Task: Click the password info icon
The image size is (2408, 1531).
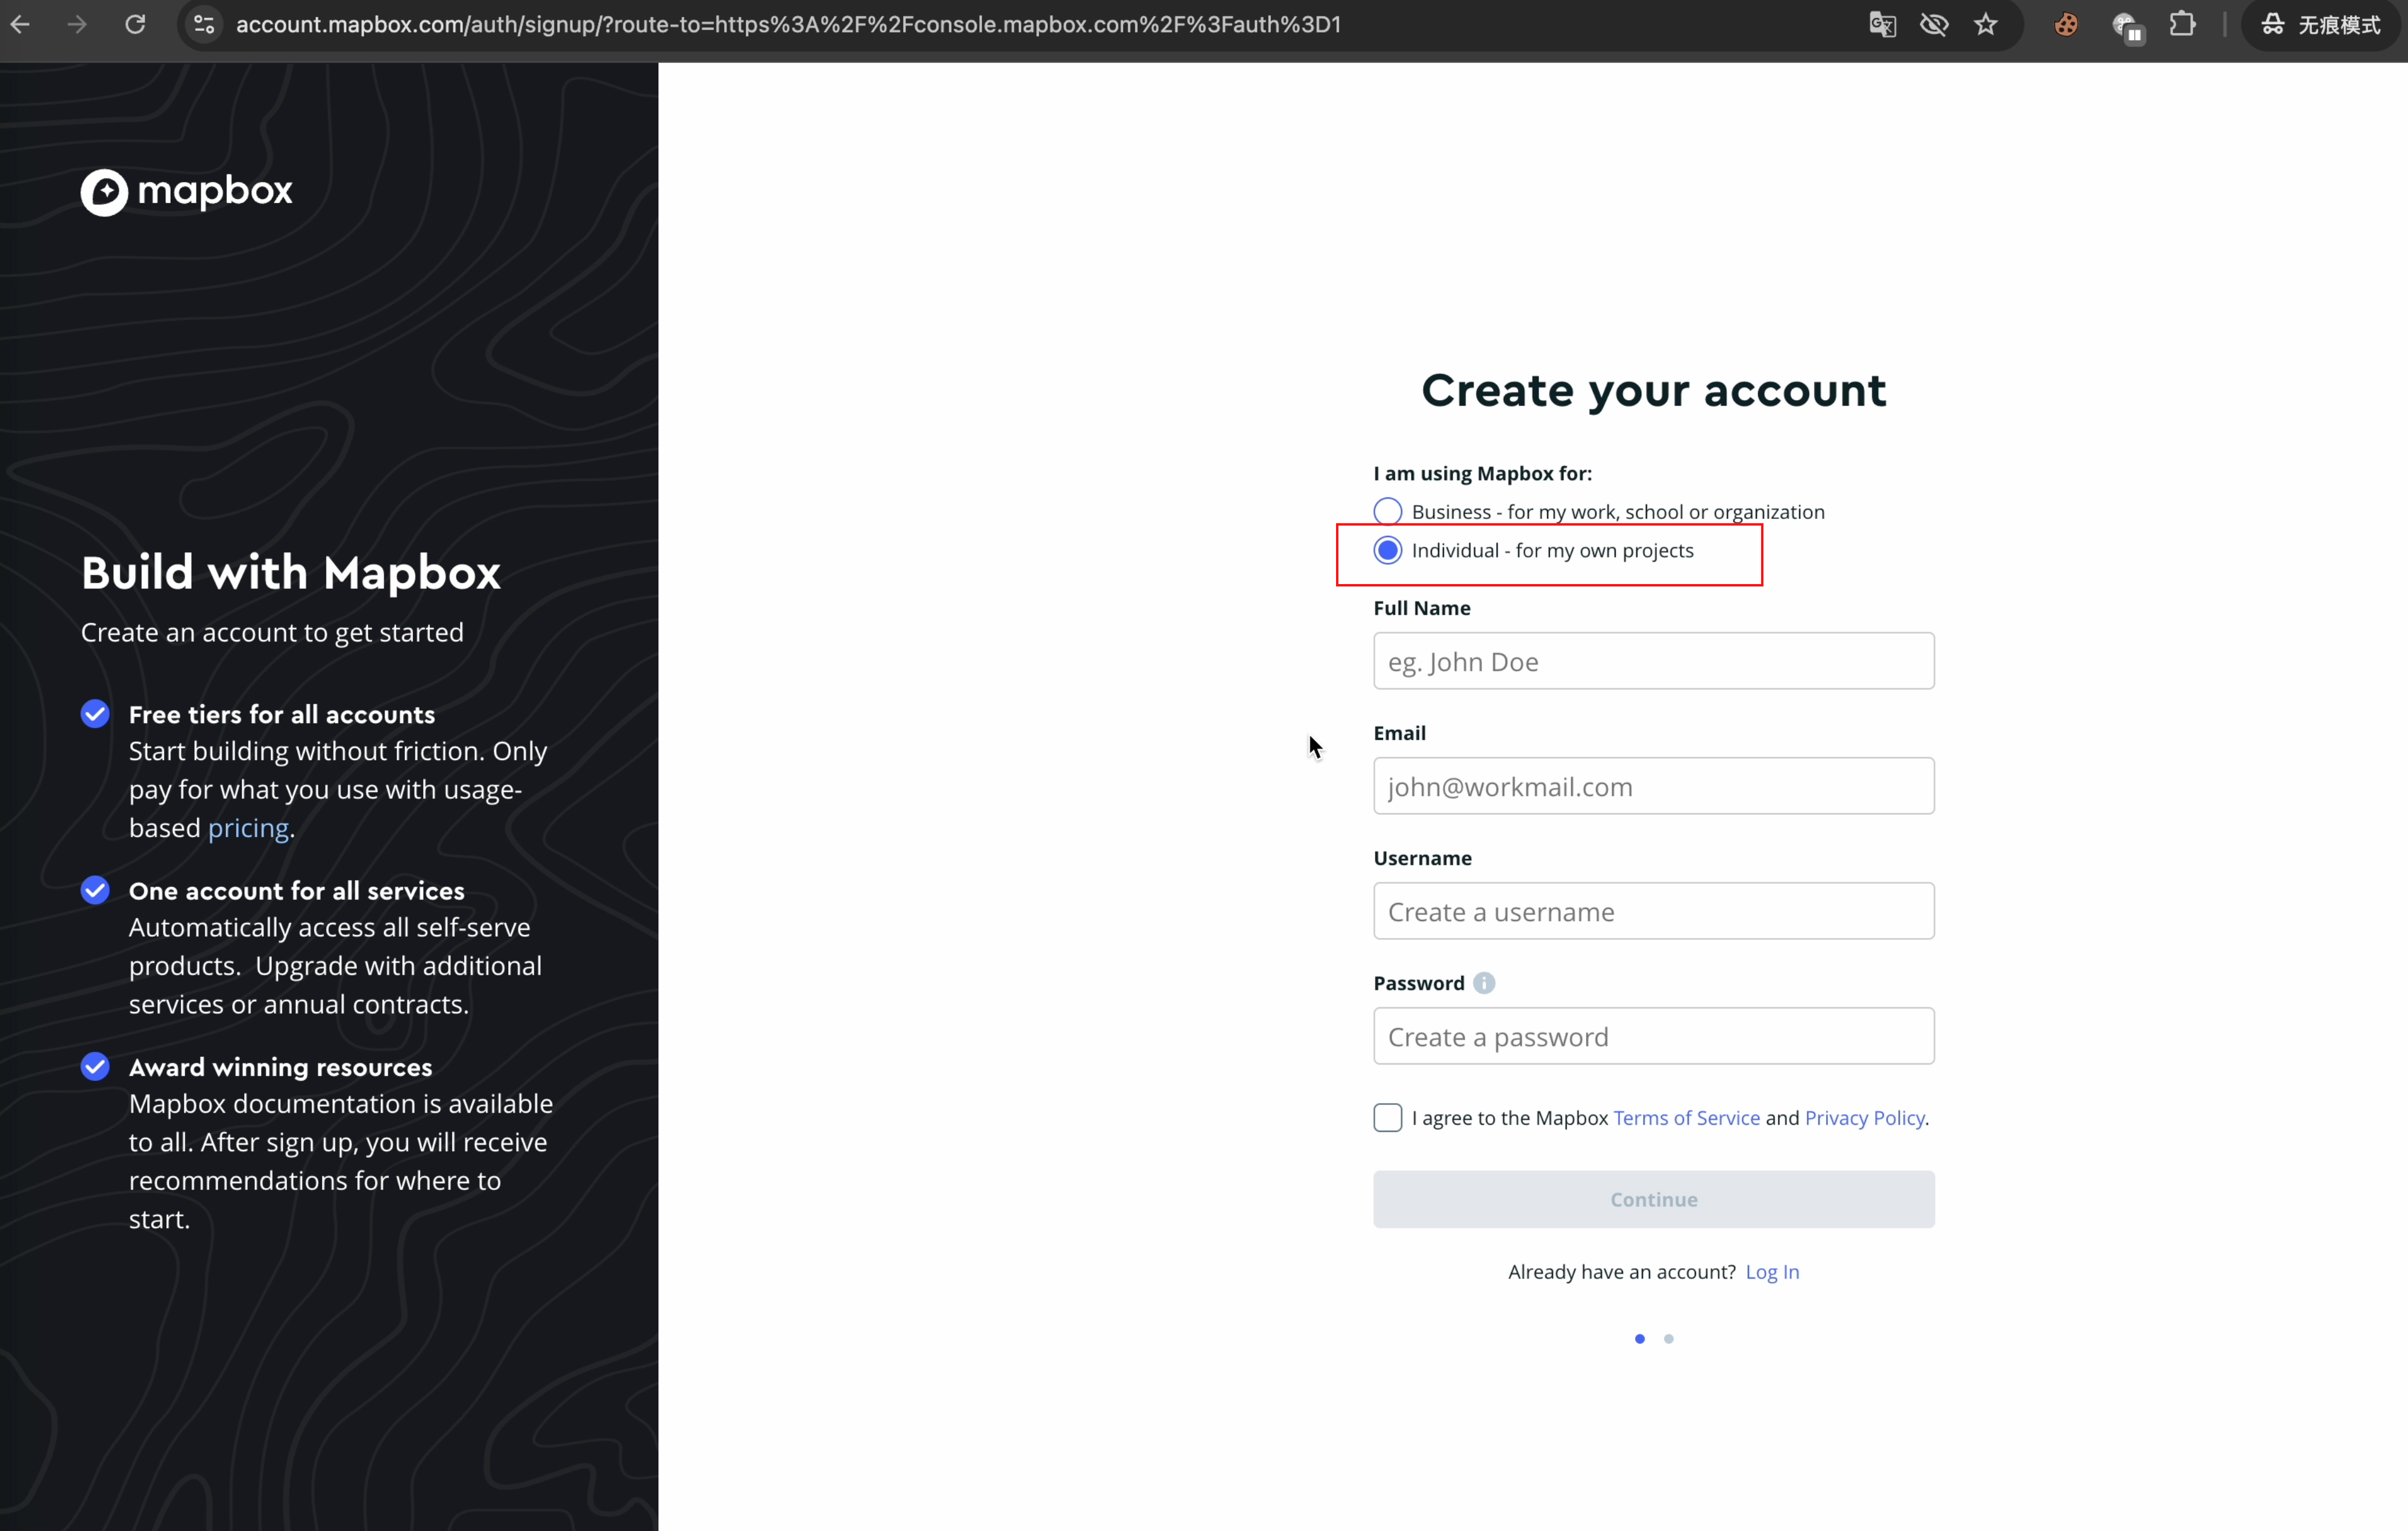Action: pyautogui.click(x=1484, y=983)
